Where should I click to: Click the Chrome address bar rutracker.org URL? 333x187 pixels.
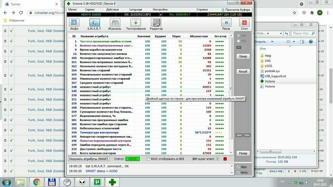49,13
